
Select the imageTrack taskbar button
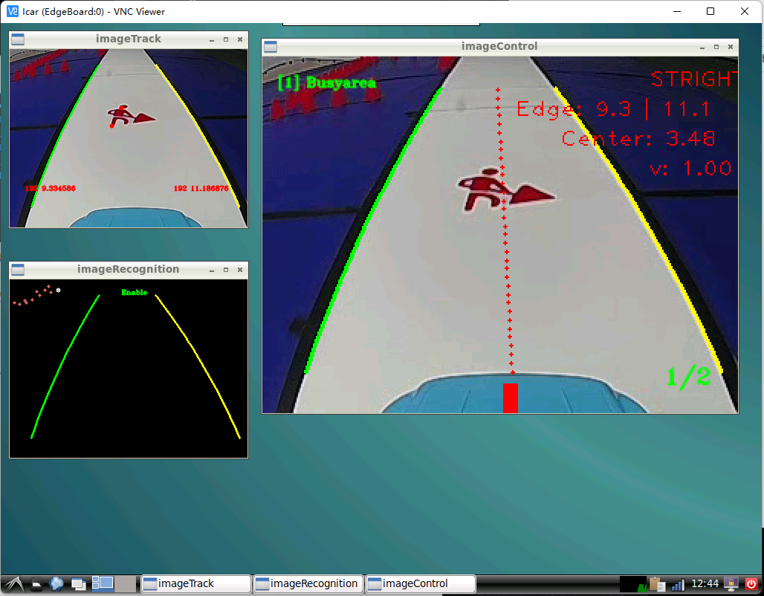pyautogui.click(x=196, y=583)
